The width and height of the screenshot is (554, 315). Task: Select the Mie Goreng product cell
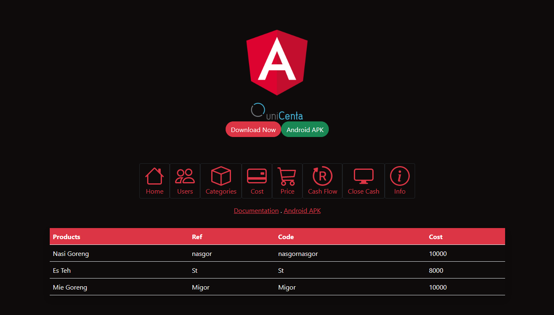coord(119,287)
